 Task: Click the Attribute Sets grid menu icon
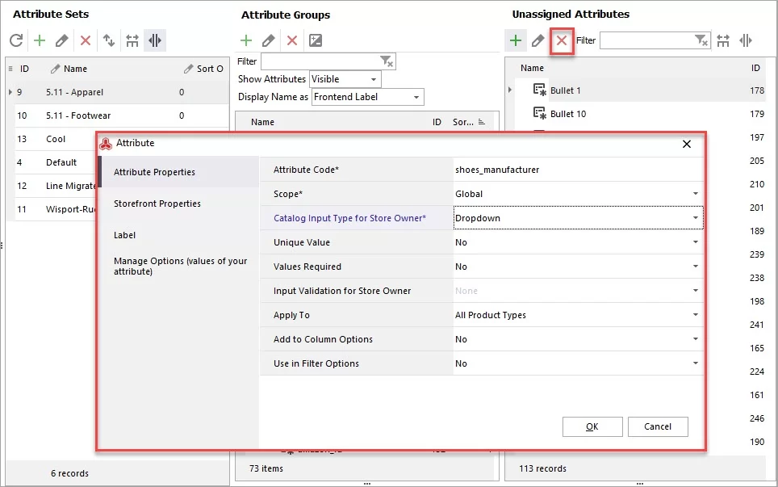point(10,69)
